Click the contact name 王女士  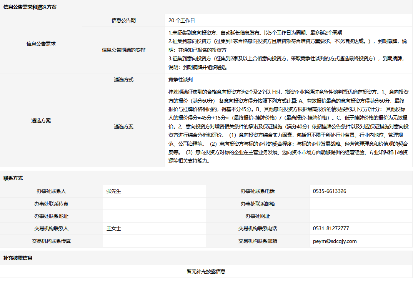click(114, 228)
